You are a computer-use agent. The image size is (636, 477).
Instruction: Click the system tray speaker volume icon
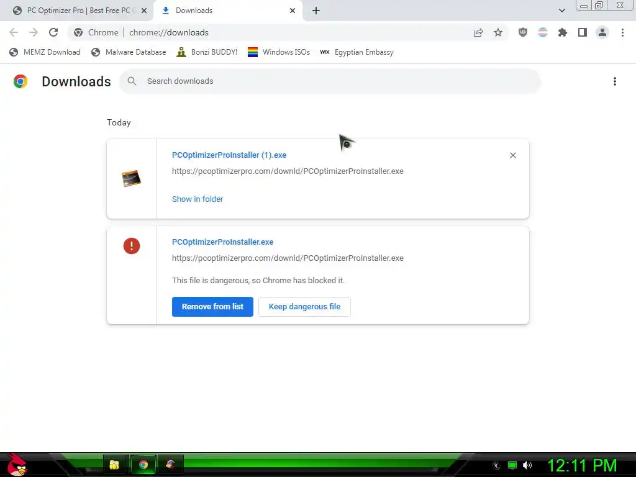point(527,465)
